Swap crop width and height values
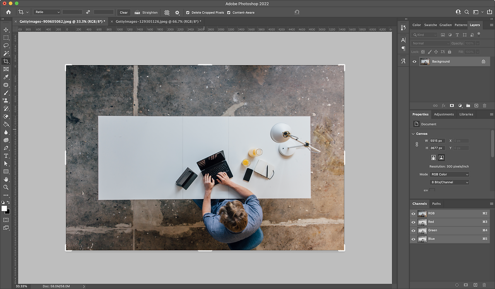Image resolution: width=495 pixels, height=289 pixels. point(88,12)
